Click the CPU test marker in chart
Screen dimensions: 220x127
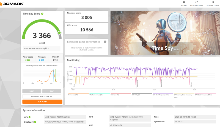point(191,85)
